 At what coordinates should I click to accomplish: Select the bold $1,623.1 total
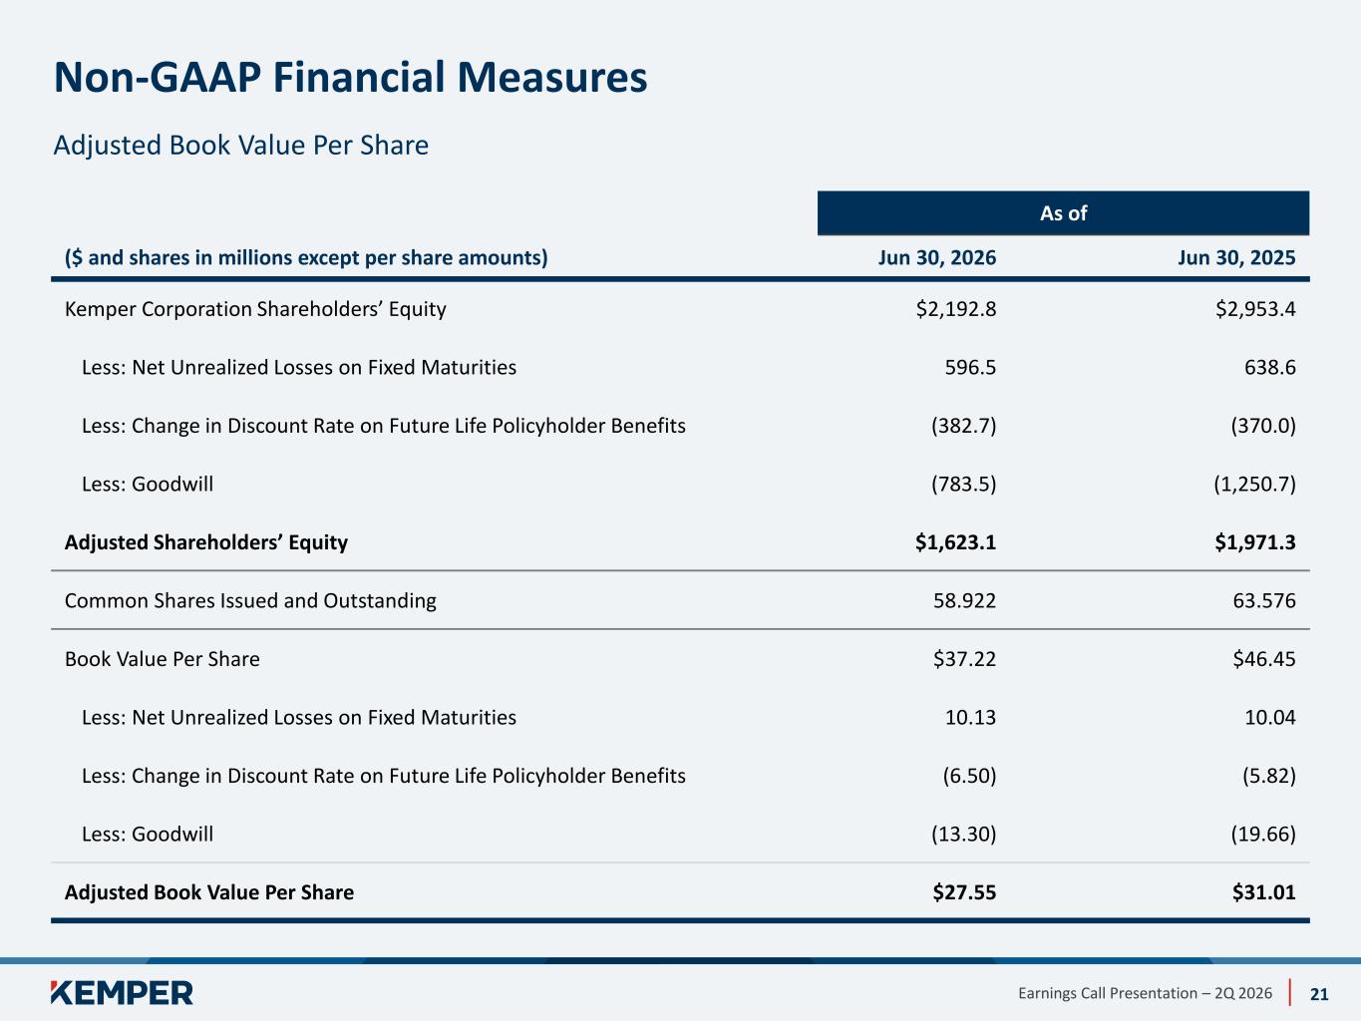955,542
